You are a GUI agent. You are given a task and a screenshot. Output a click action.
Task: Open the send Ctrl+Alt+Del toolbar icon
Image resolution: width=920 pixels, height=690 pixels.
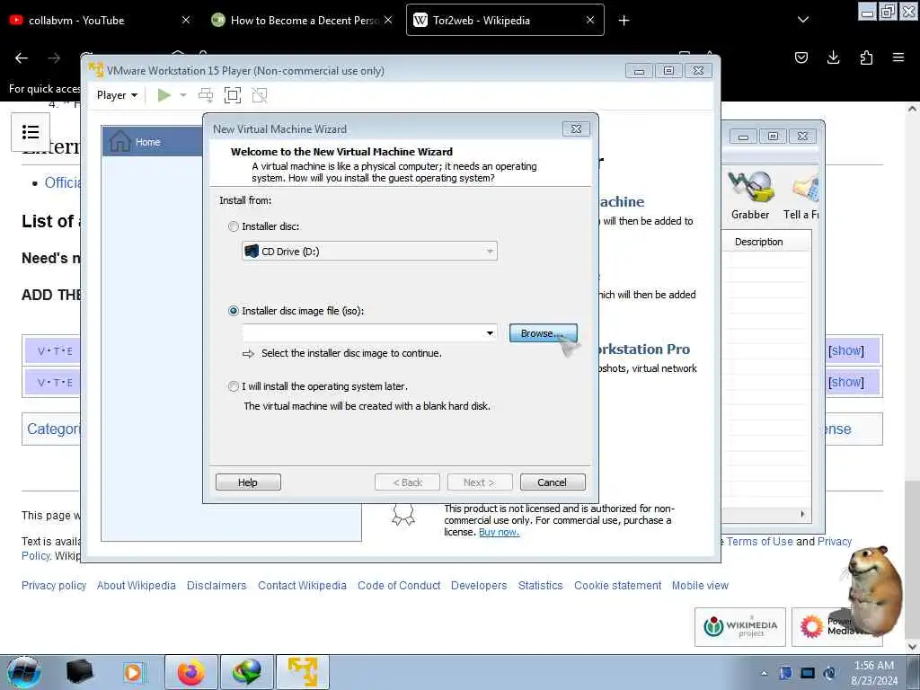click(x=206, y=95)
